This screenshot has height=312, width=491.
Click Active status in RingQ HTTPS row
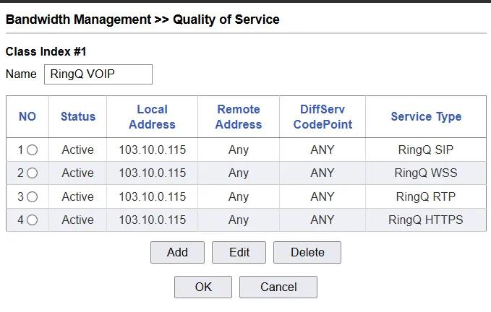click(x=77, y=220)
